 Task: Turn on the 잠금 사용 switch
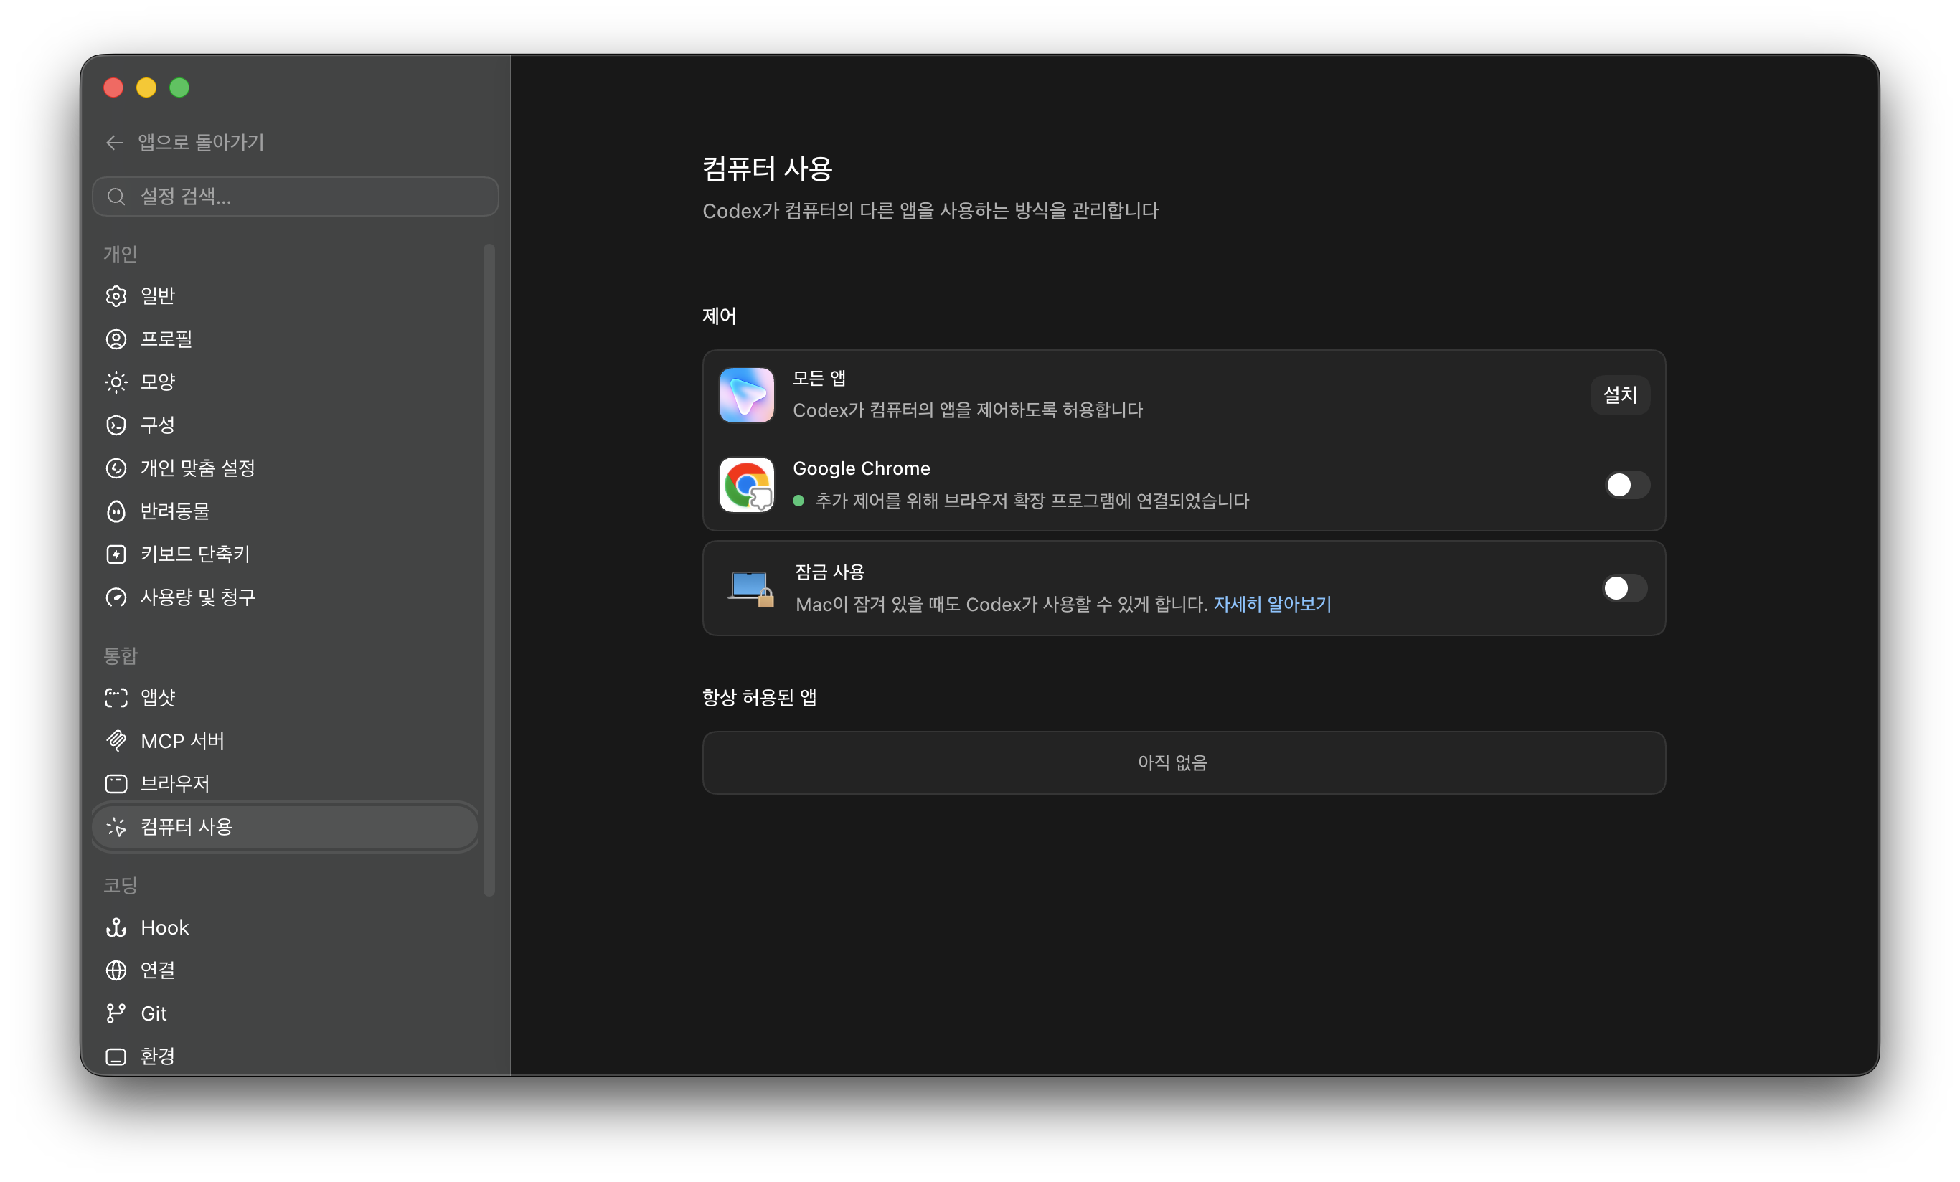(1624, 588)
